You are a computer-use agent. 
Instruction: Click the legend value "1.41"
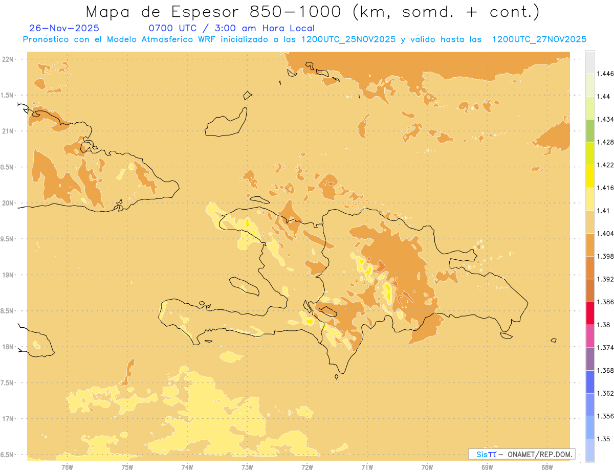[x=603, y=210]
